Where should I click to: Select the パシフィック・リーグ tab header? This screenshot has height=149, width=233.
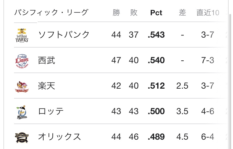51,13
